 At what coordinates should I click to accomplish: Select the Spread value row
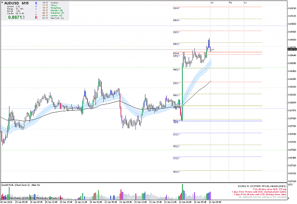pyautogui.click(x=13, y=7)
